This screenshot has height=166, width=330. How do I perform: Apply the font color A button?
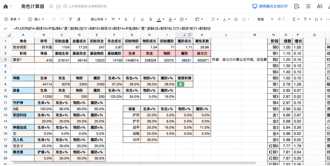[x=159, y=19]
